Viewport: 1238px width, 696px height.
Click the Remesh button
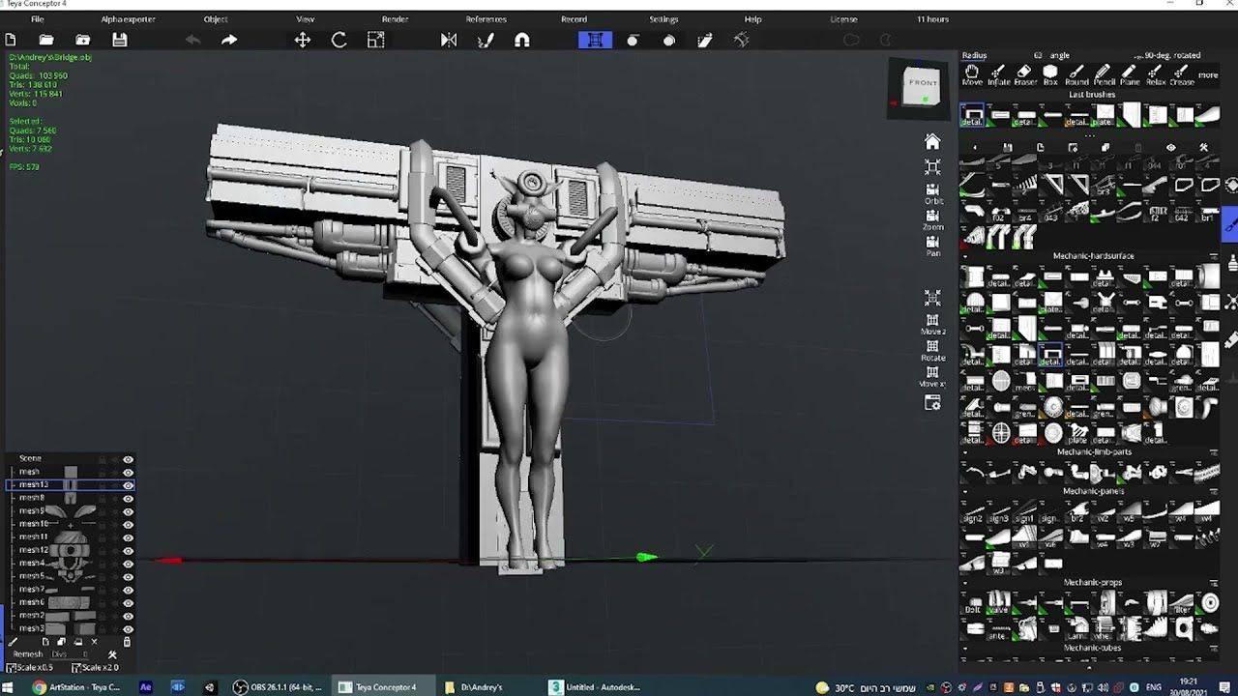(28, 654)
